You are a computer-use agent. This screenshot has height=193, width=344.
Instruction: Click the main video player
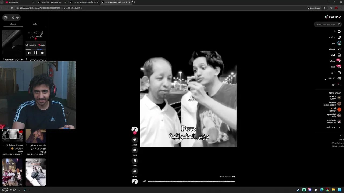tap(188, 99)
